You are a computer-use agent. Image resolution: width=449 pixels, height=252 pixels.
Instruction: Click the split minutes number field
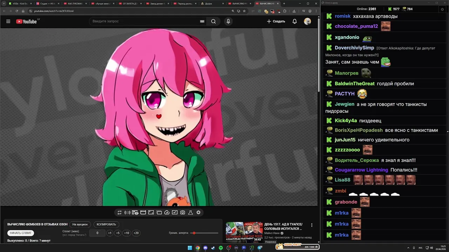coord(98,233)
